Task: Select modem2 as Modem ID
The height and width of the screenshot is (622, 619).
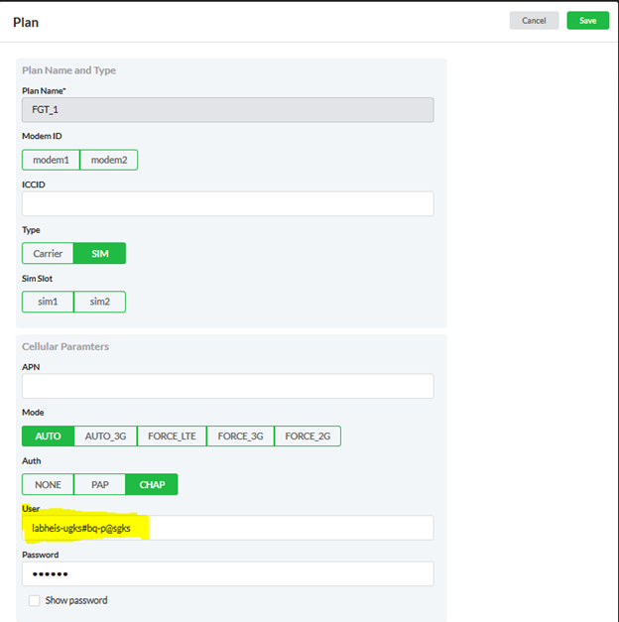Action: pos(109,160)
